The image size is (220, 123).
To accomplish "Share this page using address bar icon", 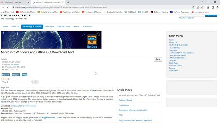I will click(198, 8).
